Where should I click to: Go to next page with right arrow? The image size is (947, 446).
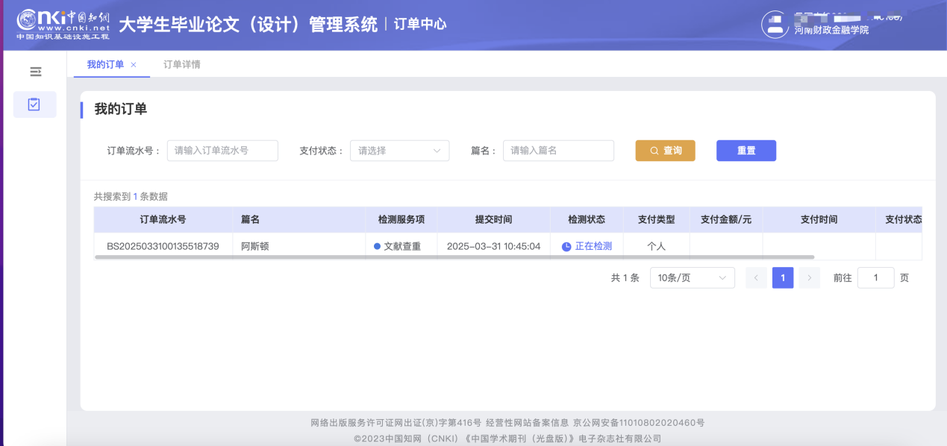coord(810,278)
